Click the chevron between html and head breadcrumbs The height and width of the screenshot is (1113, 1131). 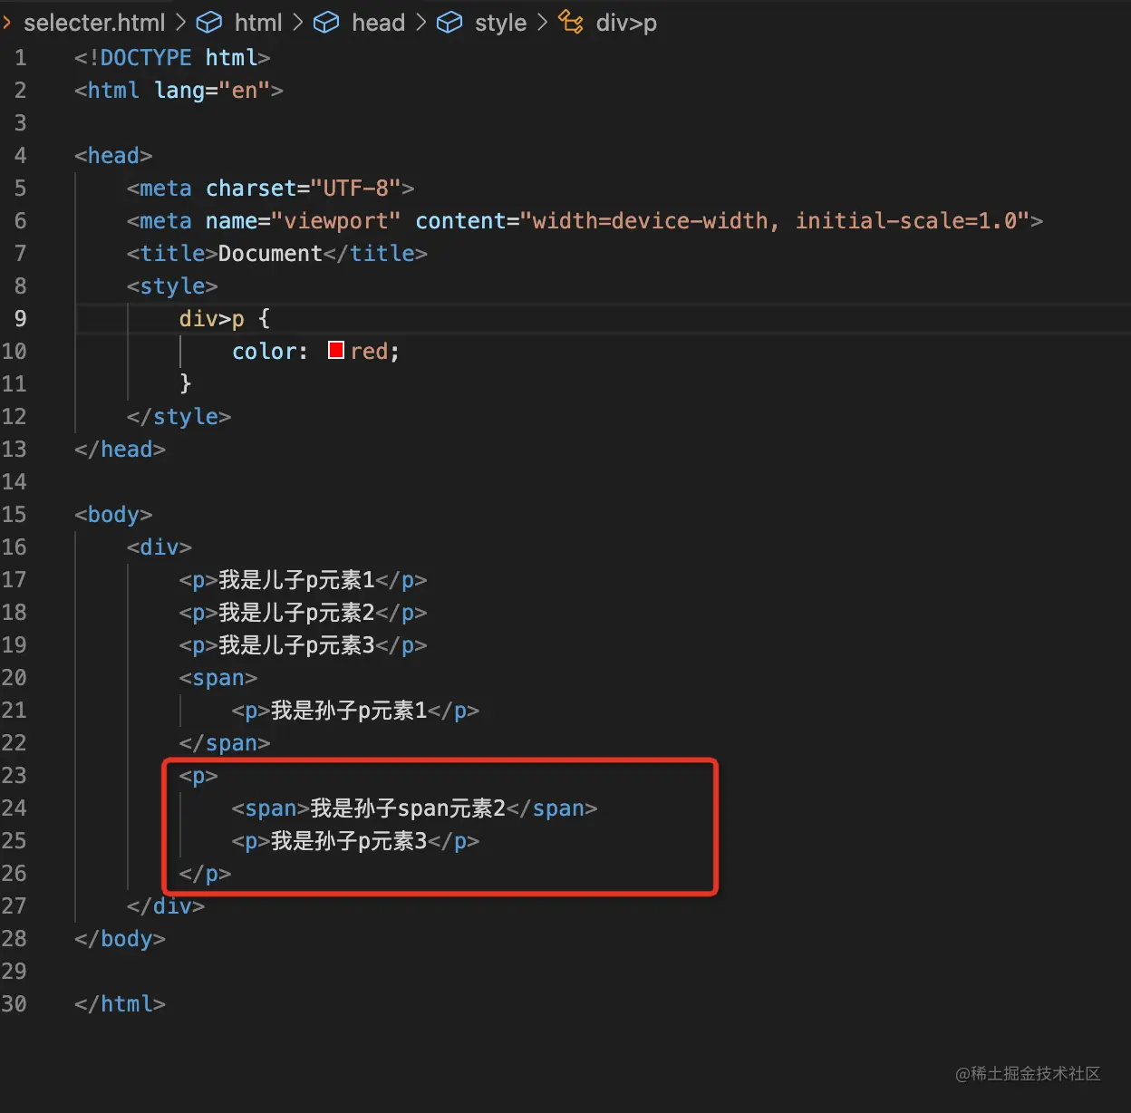pyautogui.click(x=297, y=23)
